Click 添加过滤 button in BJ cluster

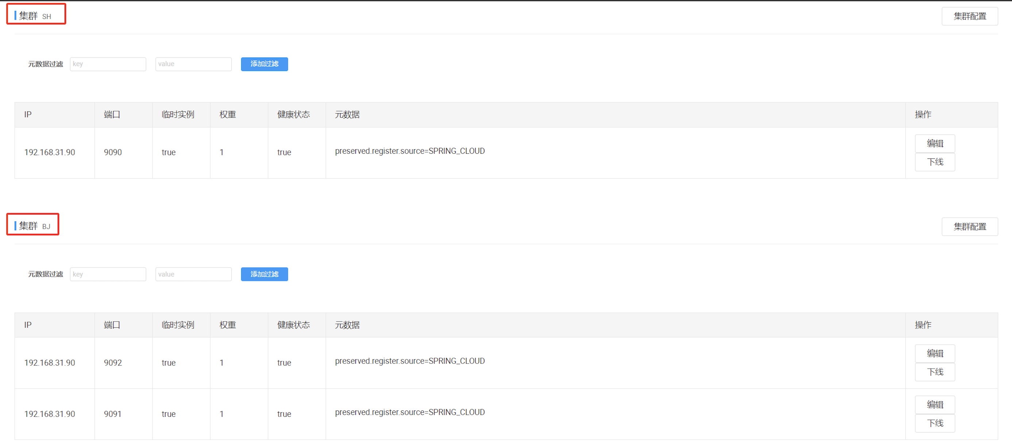(x=264, y=274)
